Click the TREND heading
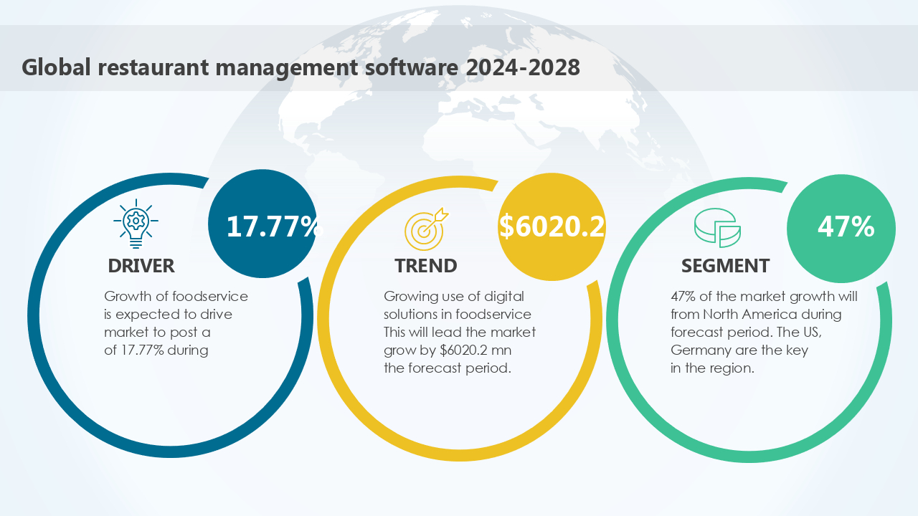 (426, 266)
